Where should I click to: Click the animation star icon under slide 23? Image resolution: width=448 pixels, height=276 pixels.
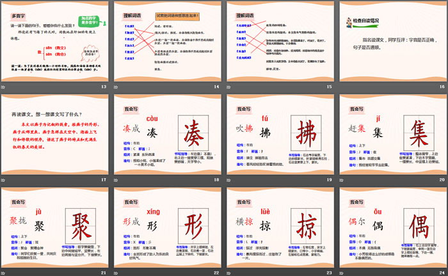click(228, 273)
